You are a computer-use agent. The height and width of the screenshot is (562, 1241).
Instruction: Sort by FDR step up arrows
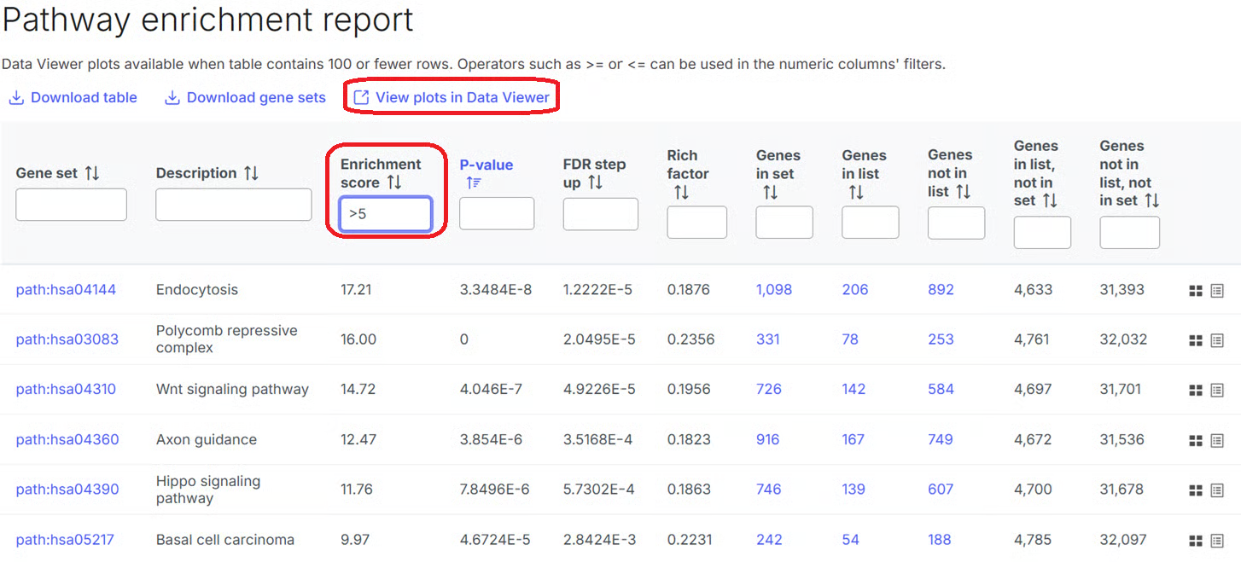tap(595, 183)
